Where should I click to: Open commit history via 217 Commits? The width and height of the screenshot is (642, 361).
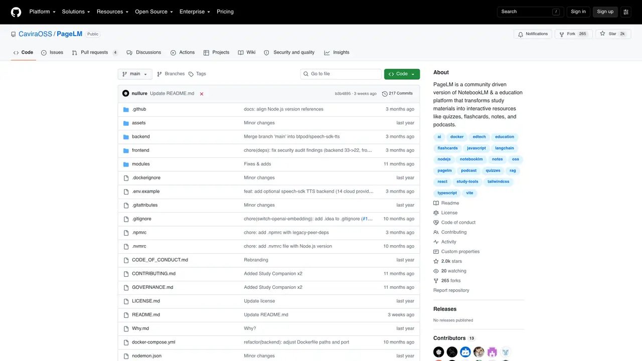397,94
